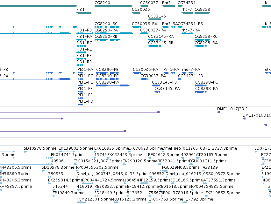Select the PI31-PF protein label
The width and height of the screenshot is (271, 204).
tap(85, 89)
